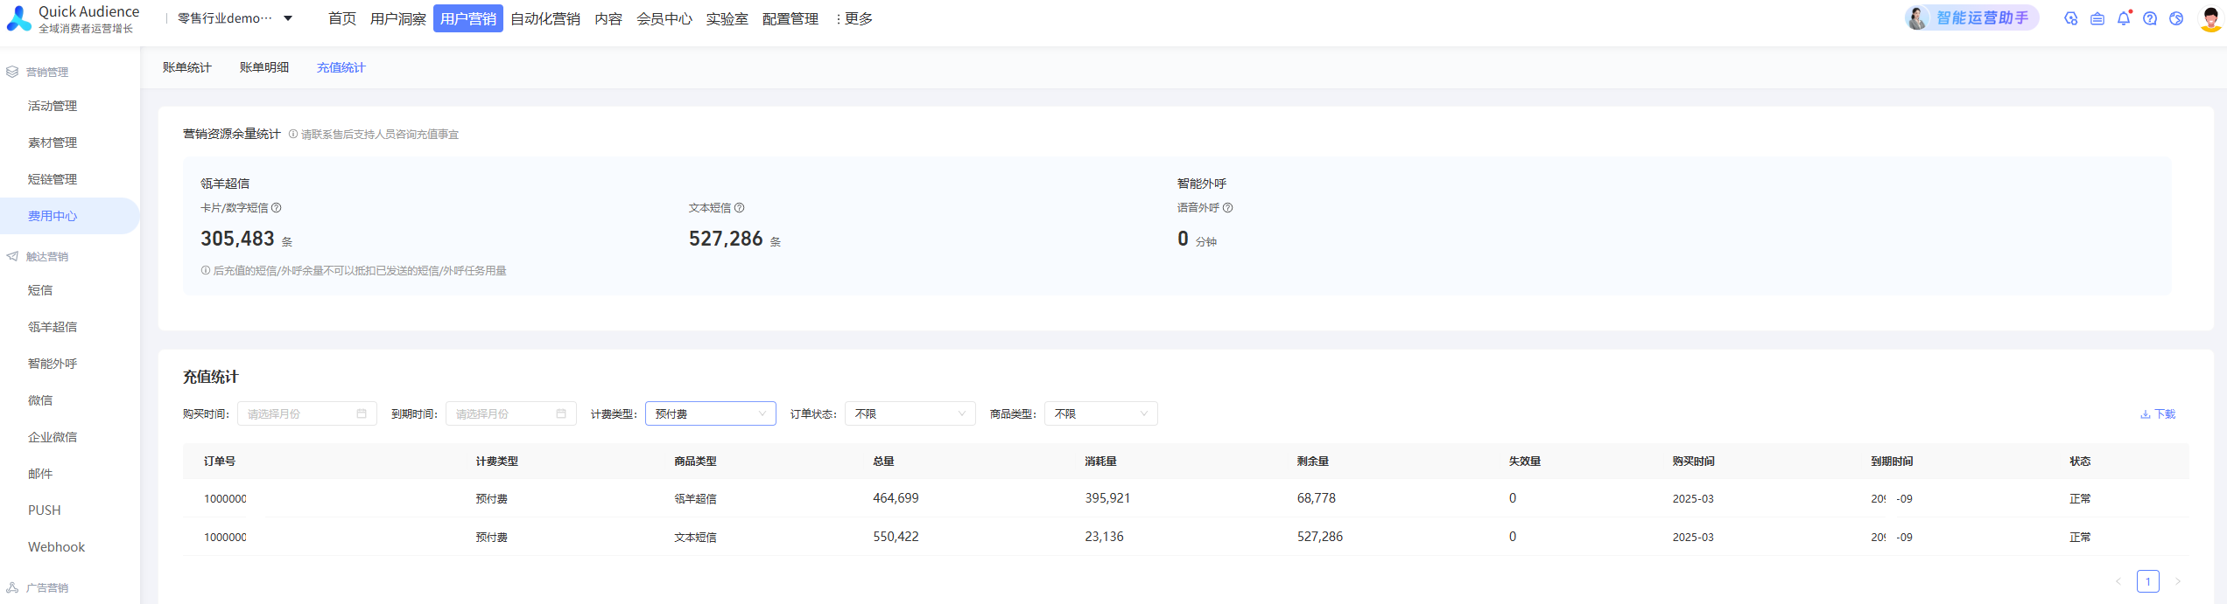Click the help icon next to 文本短信
This screenshot has width=2227, height=604.
(740, 207)
